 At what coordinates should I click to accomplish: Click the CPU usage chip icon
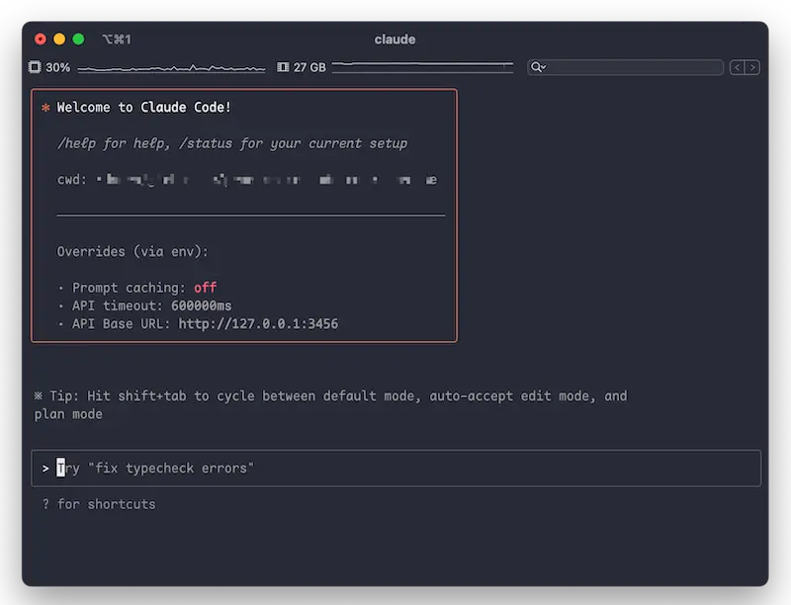tap(35, 67)
